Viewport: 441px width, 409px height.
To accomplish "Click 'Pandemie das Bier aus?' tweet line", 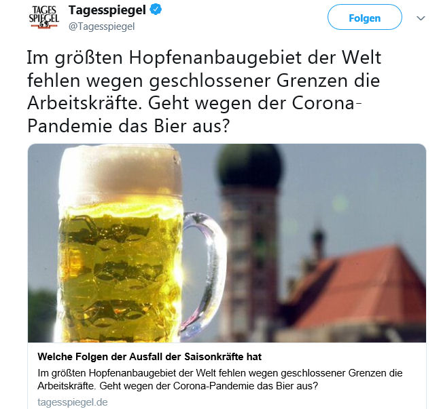I will tap(129, 126).
